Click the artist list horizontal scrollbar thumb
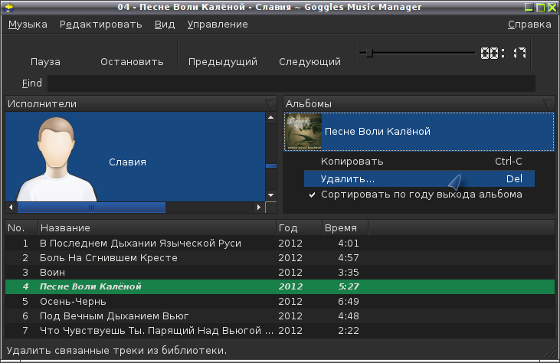Image resolution: width=560 pixels, height=363 pixels. (91, 208)
